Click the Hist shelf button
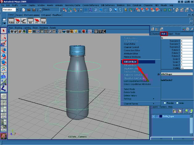Screen dimensions: 194x145 (x=24, y=21)
